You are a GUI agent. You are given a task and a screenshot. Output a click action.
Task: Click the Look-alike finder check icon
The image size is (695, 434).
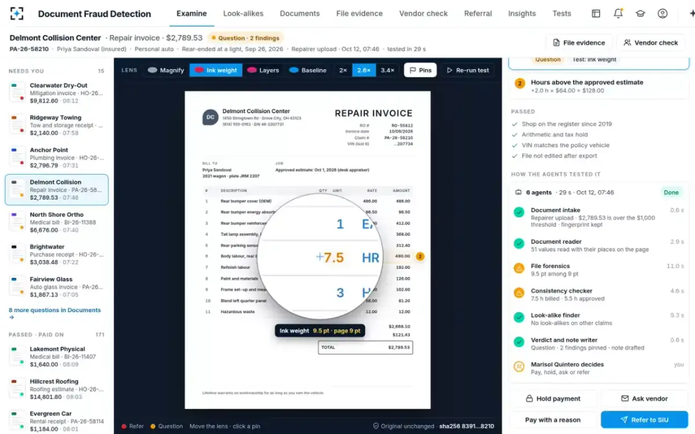coord(519,317)
